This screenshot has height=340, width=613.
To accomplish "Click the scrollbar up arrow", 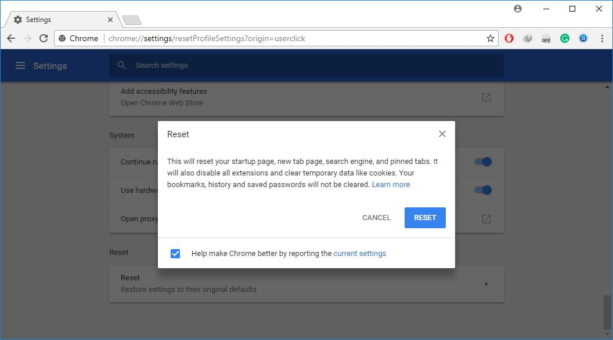I will [x=607, y=87].
